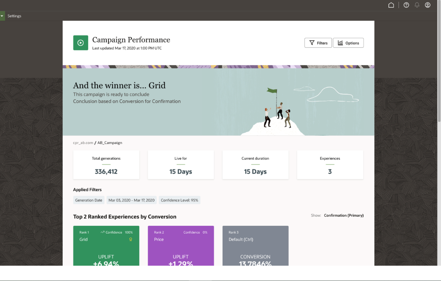The height and width of the screenshot is (281, 441).
Task: Click the vertical scrollbar thumb
Action: (x=439, y=63)
